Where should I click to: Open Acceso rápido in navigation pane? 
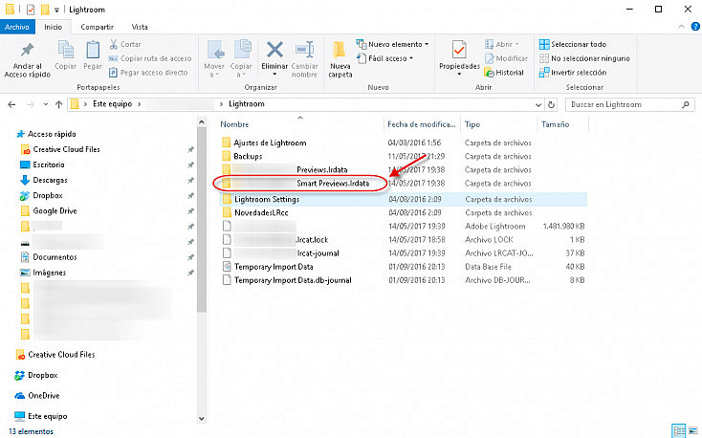click(x=52, y=134)
